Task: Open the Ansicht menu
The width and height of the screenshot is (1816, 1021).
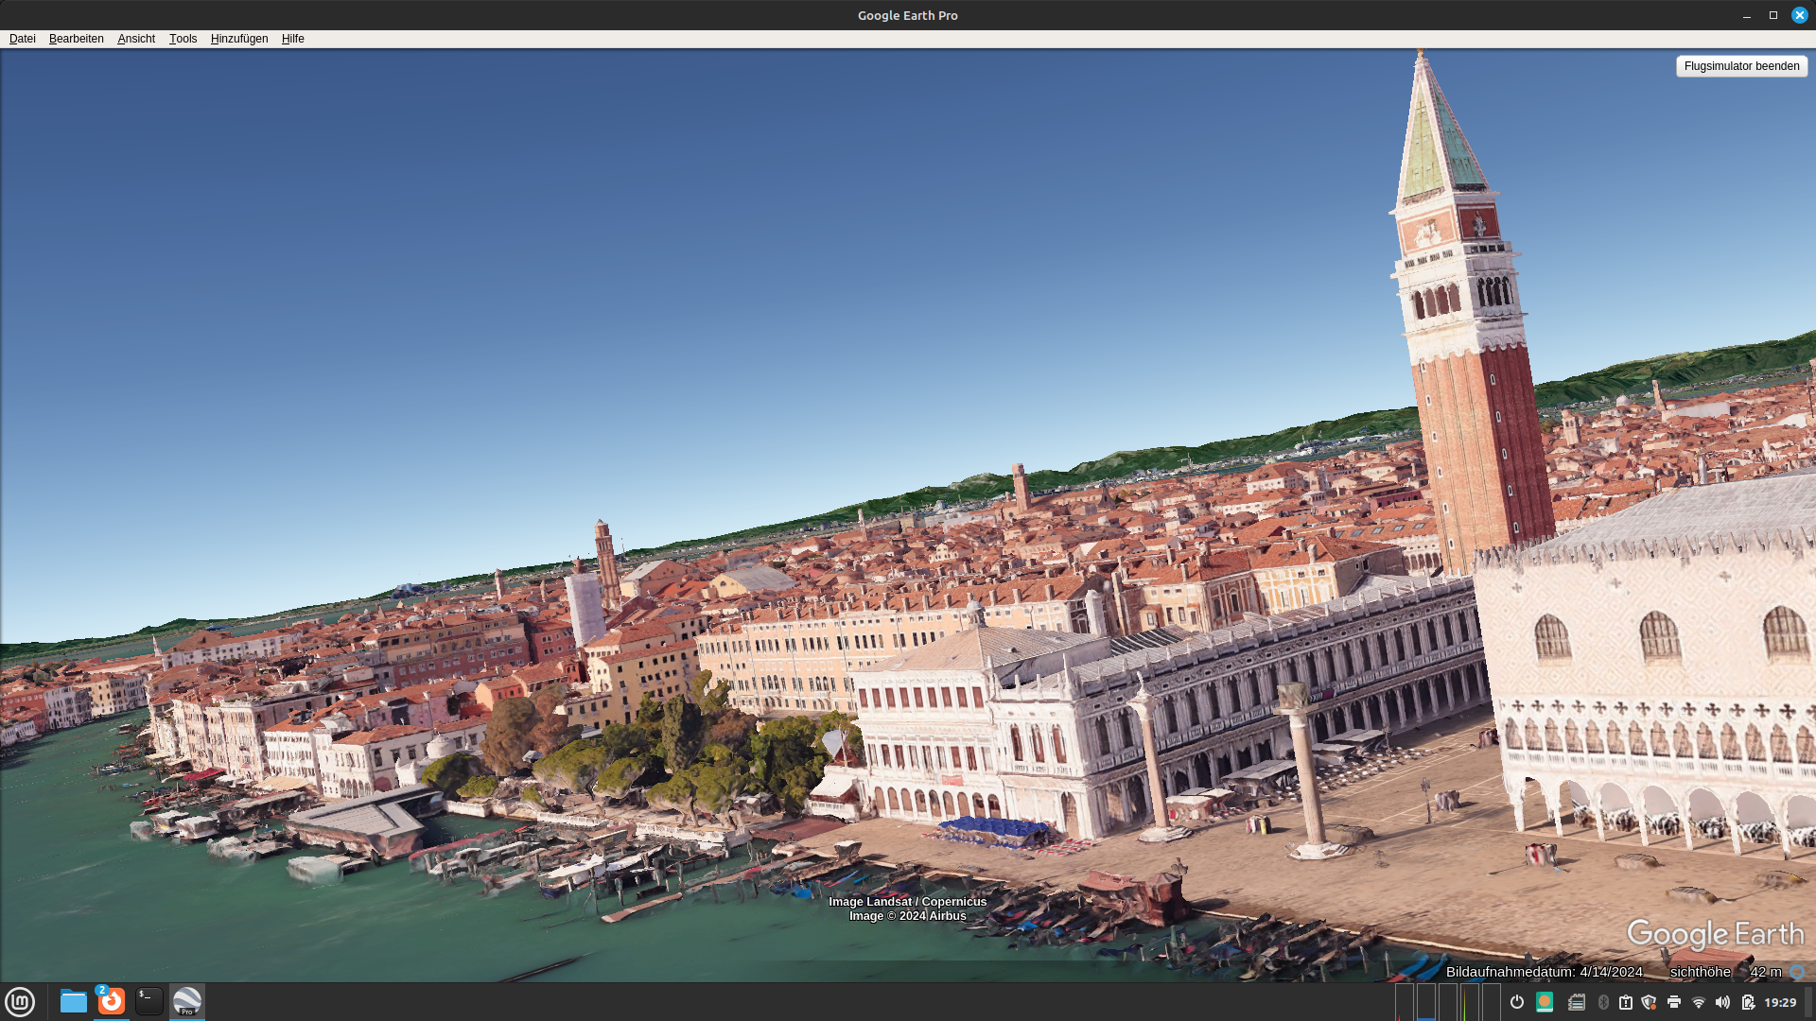Action: (136, 39)
